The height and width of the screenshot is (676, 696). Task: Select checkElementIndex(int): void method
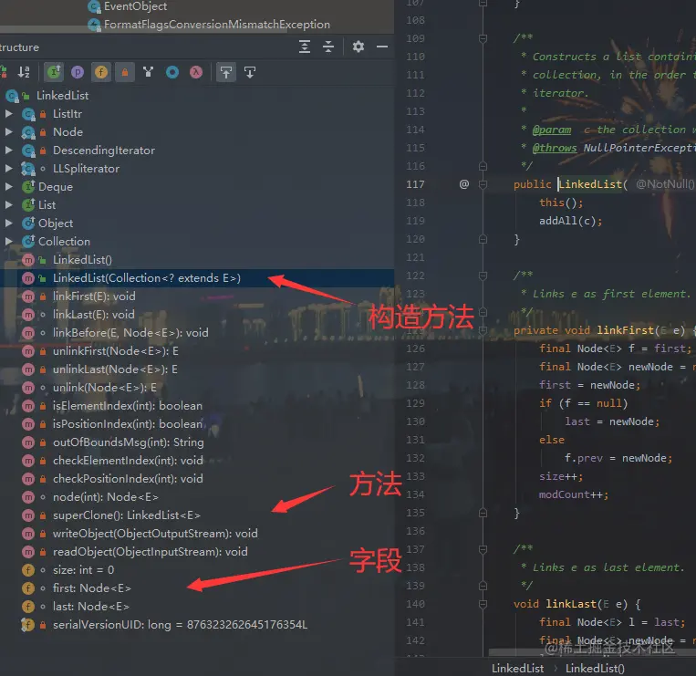point(128,461)
